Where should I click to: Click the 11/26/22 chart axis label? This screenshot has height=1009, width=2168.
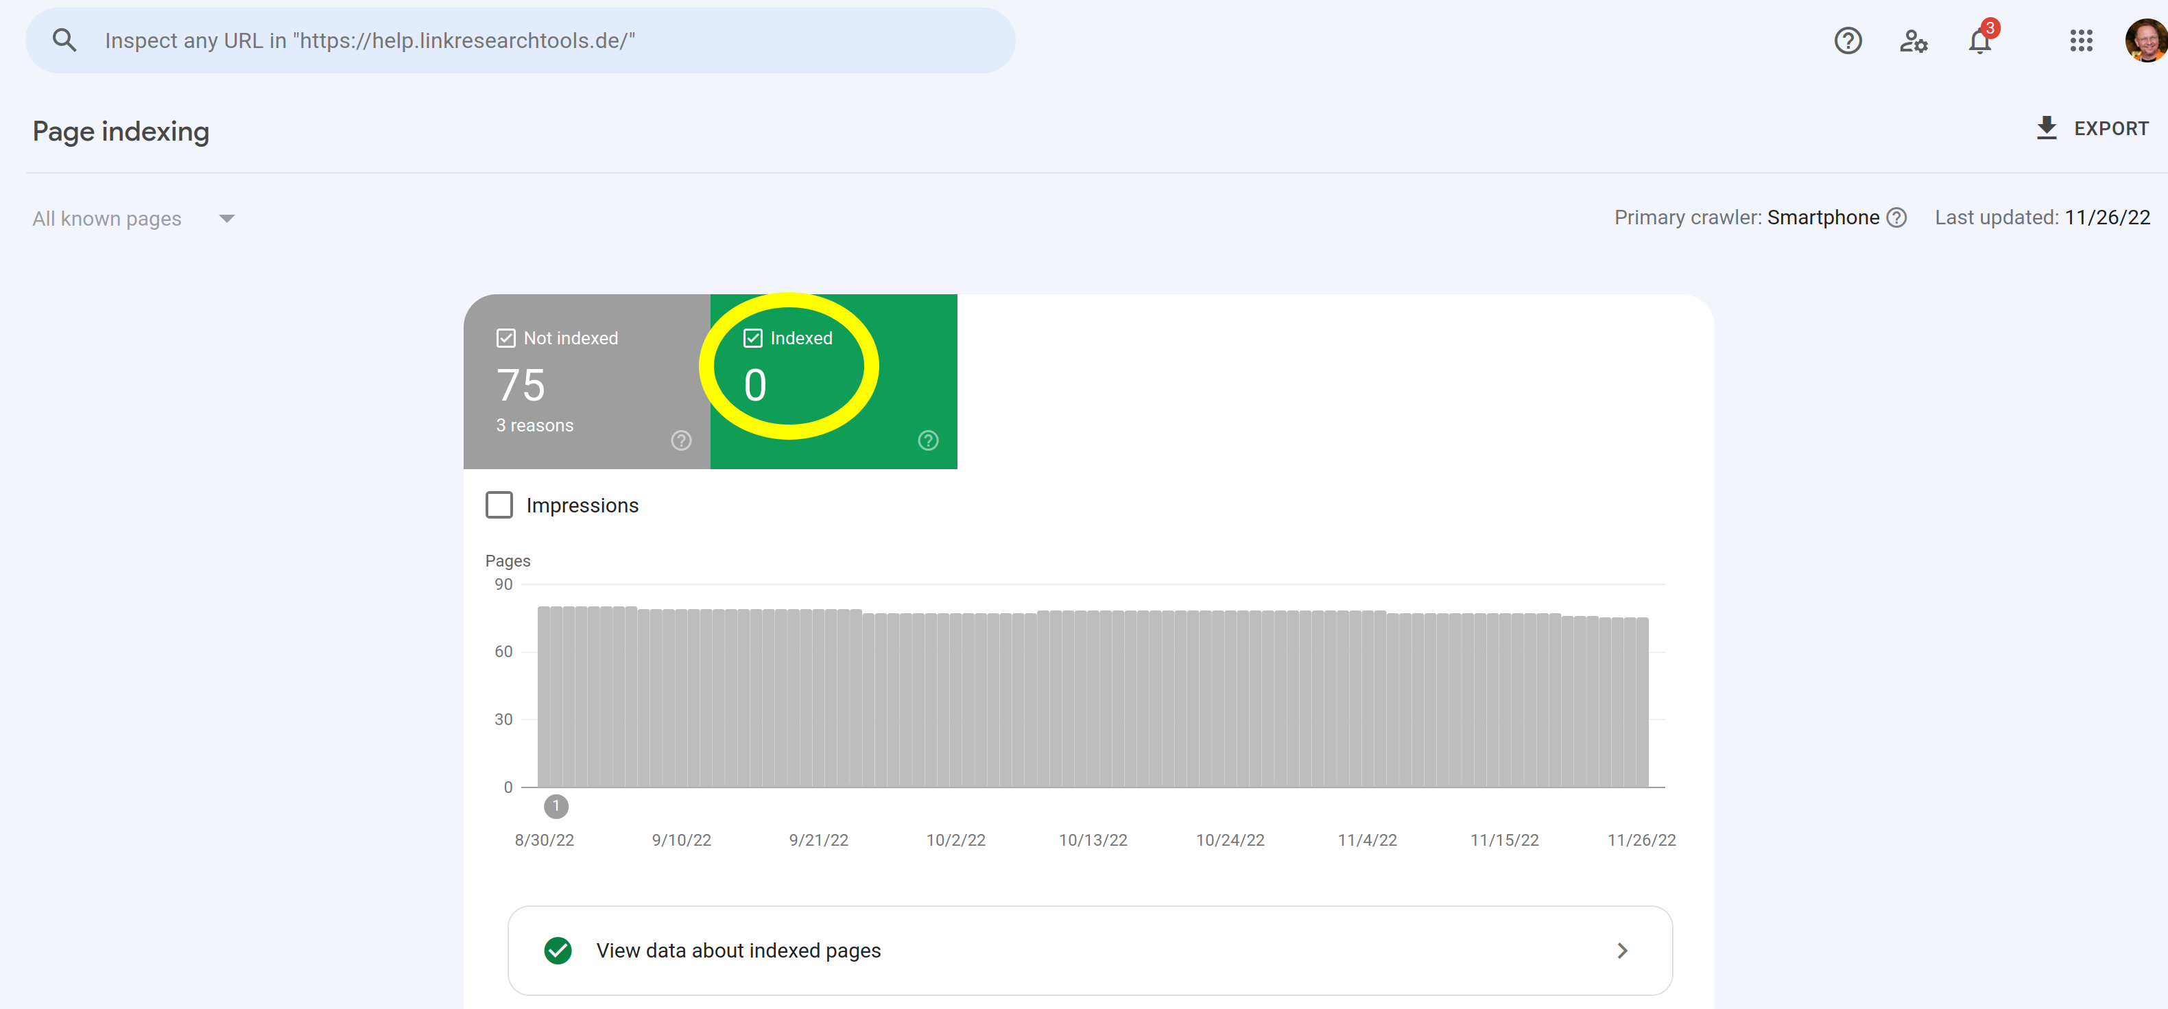[x=1641, y=840]
